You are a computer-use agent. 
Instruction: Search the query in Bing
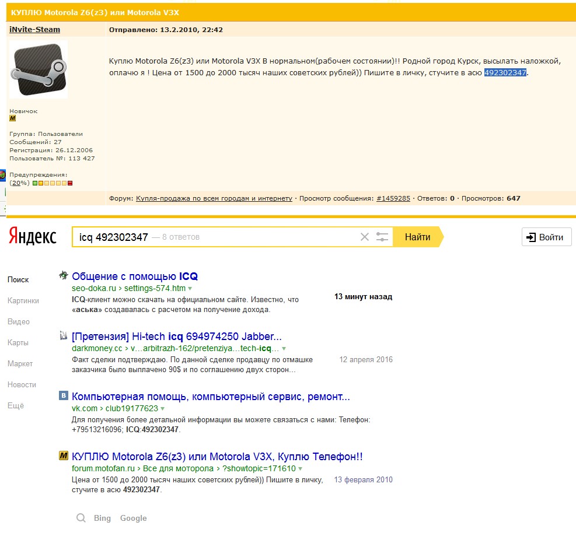pos(102,518)
